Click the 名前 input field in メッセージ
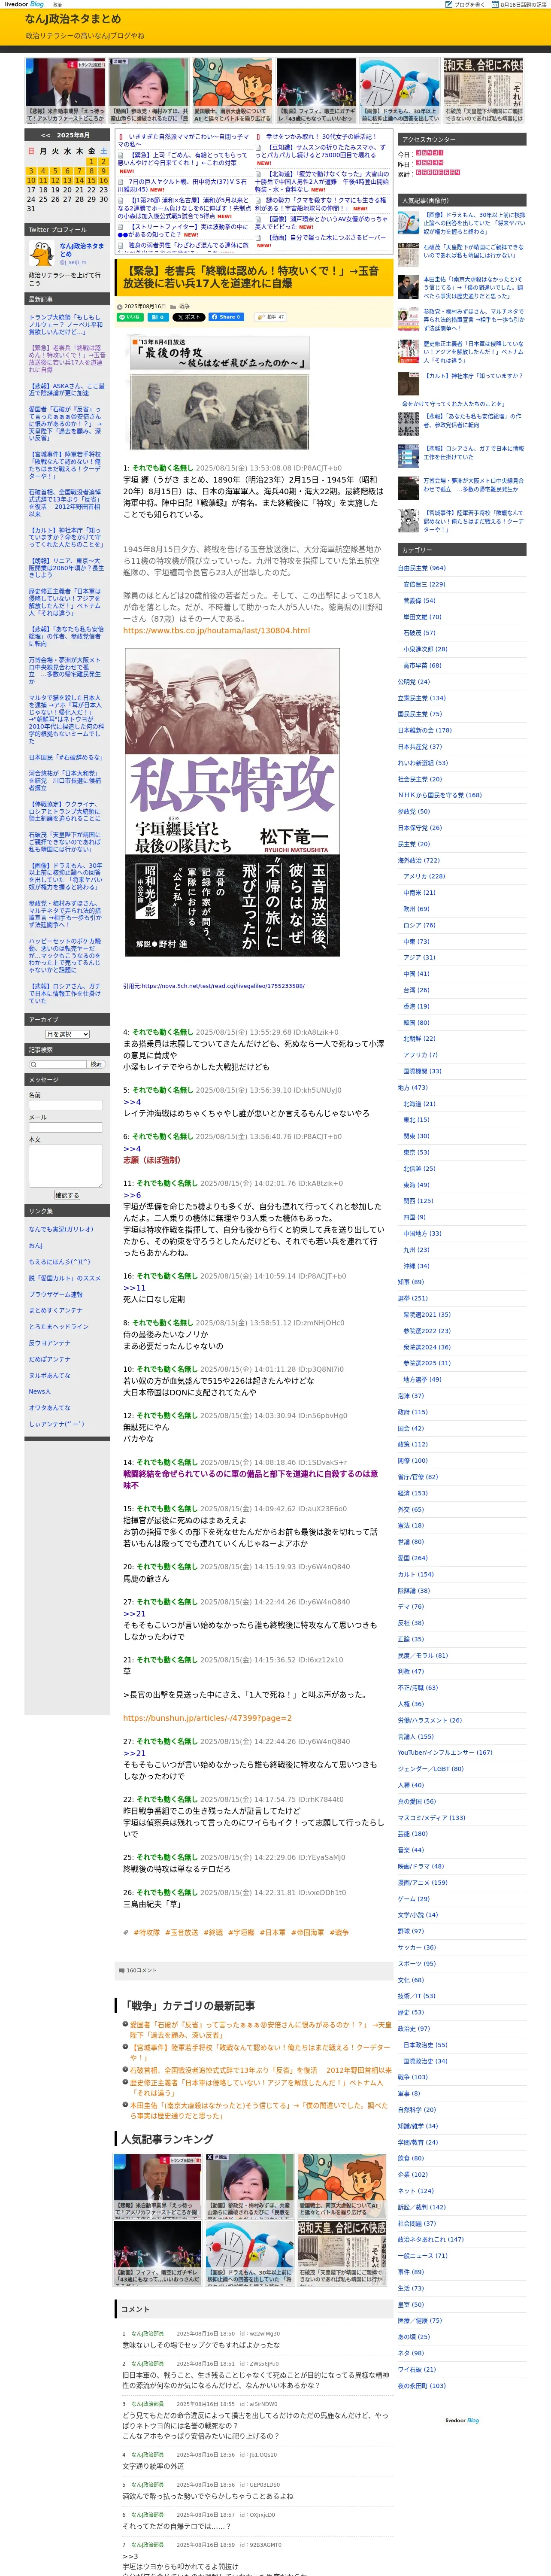 pos(66,1105)
